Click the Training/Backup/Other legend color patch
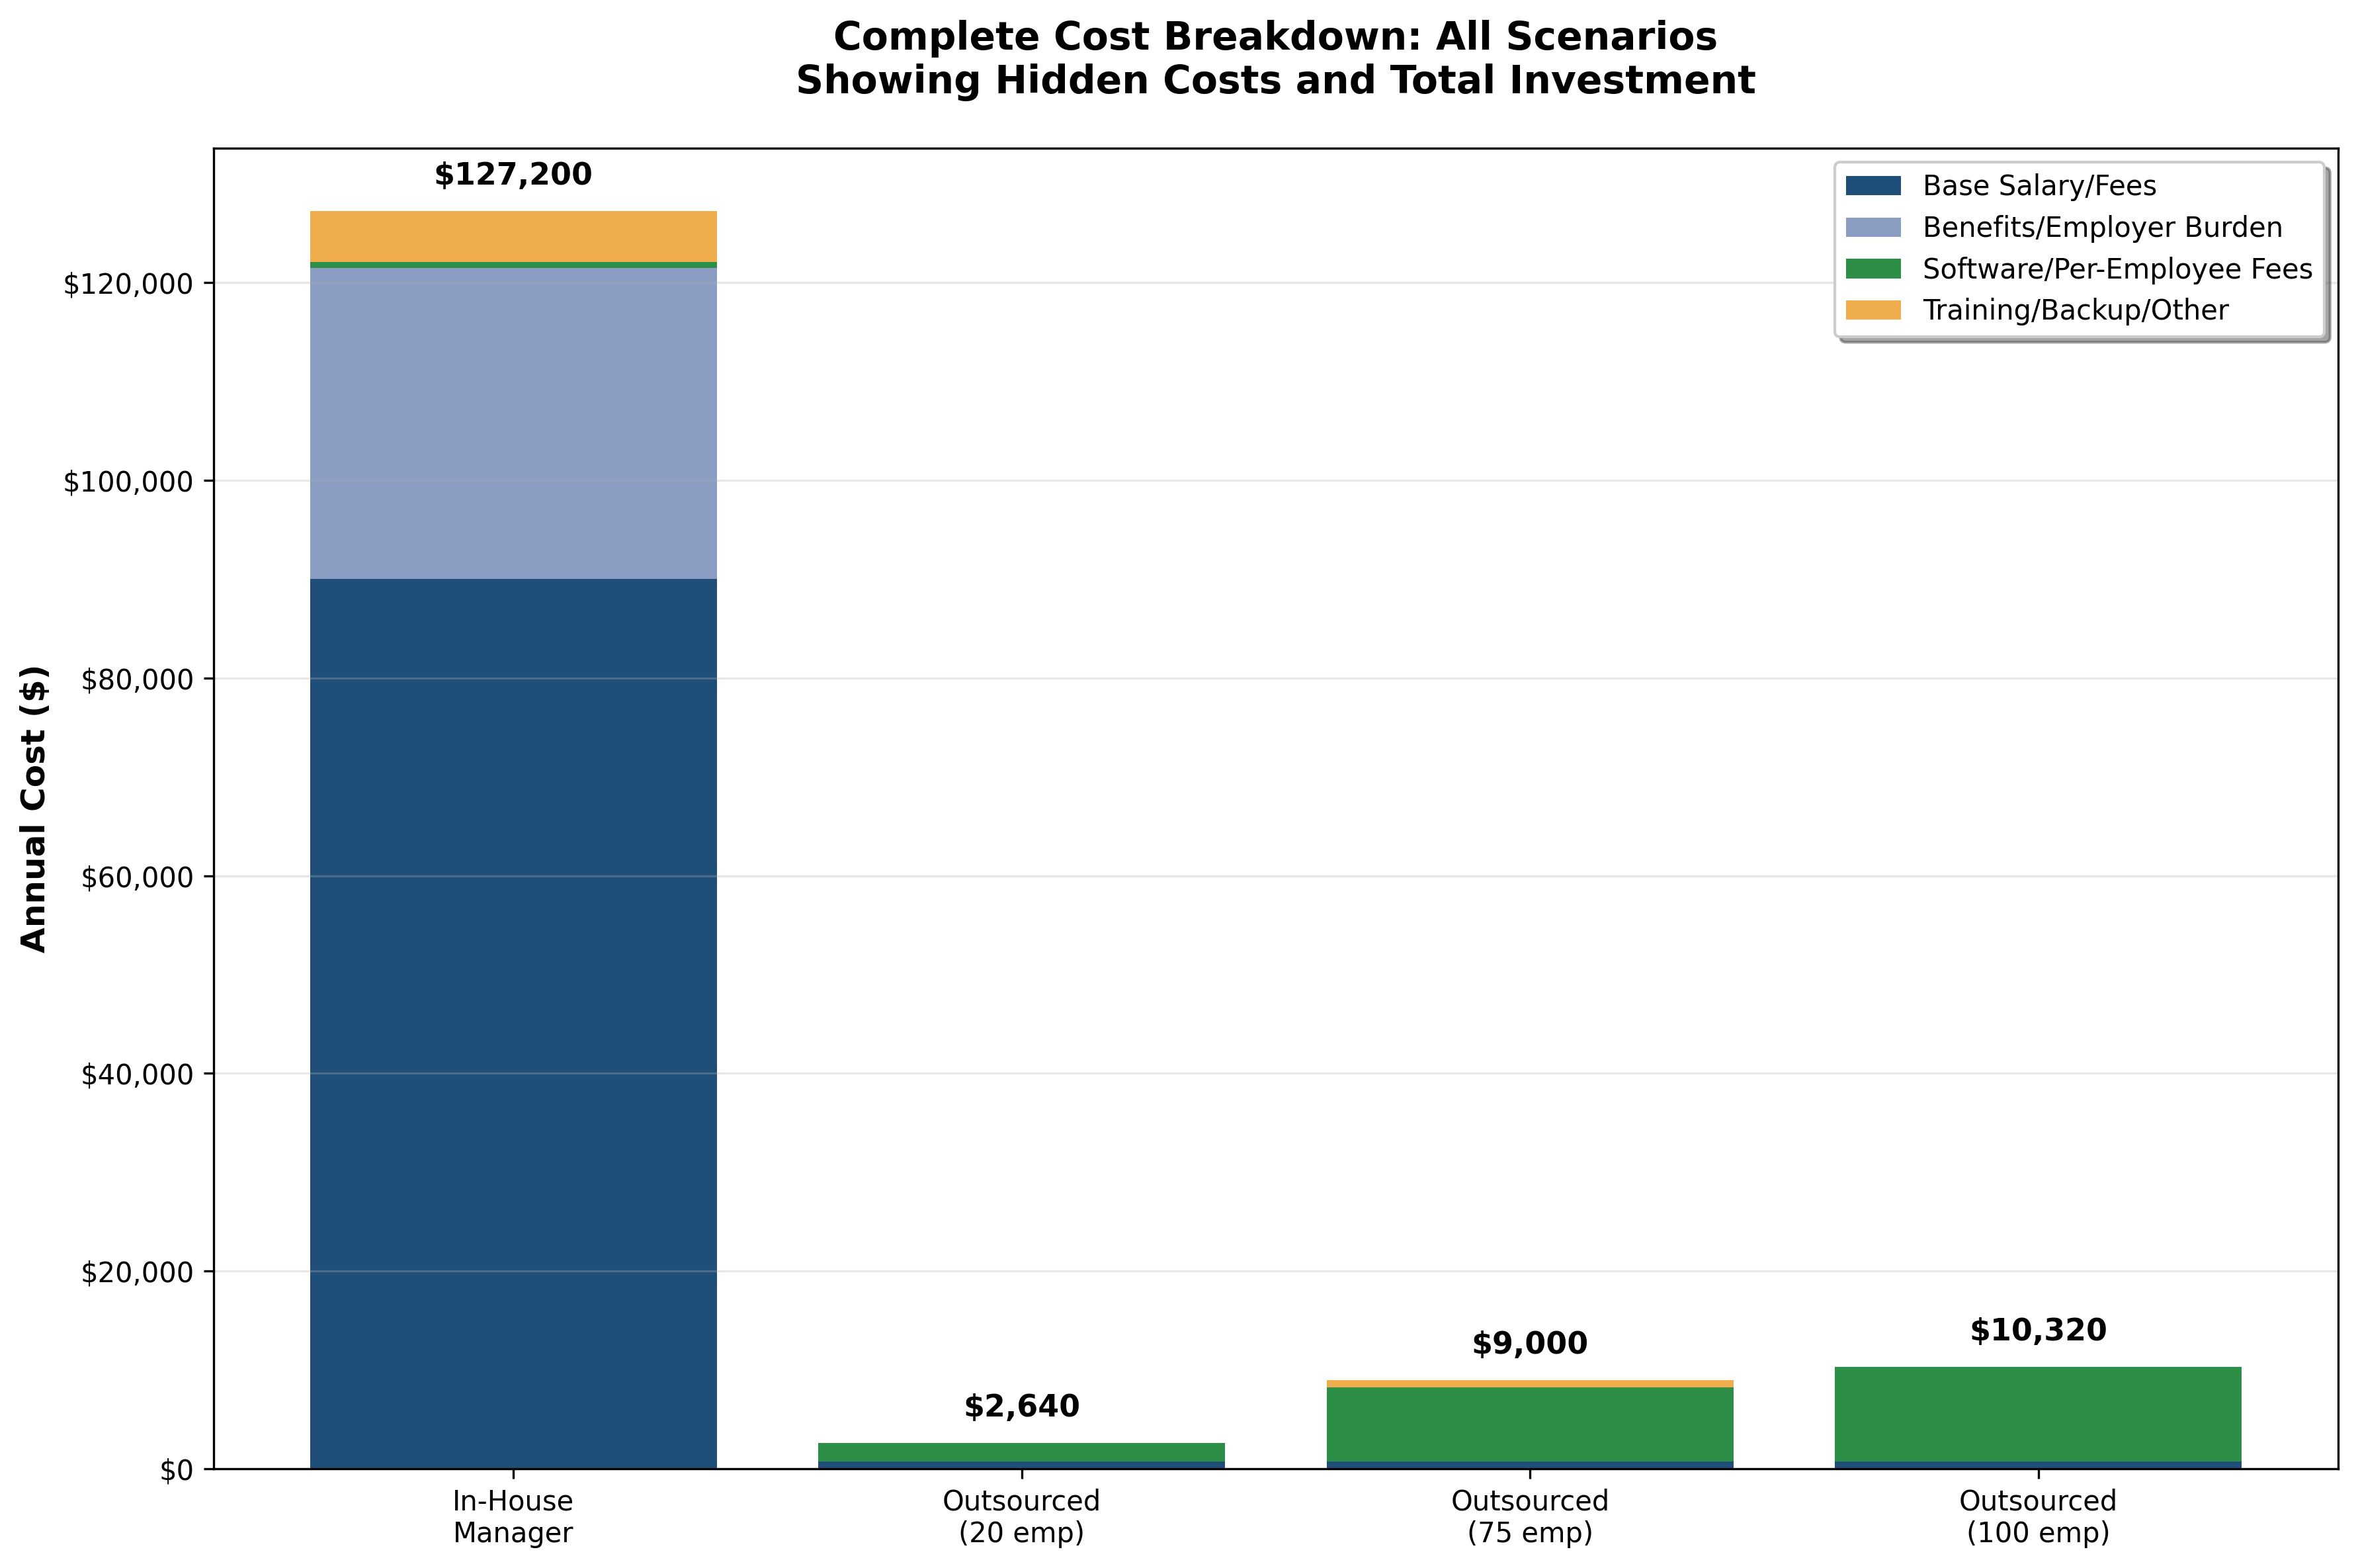This screenshot has height=1568, width=2358. 1873,310
